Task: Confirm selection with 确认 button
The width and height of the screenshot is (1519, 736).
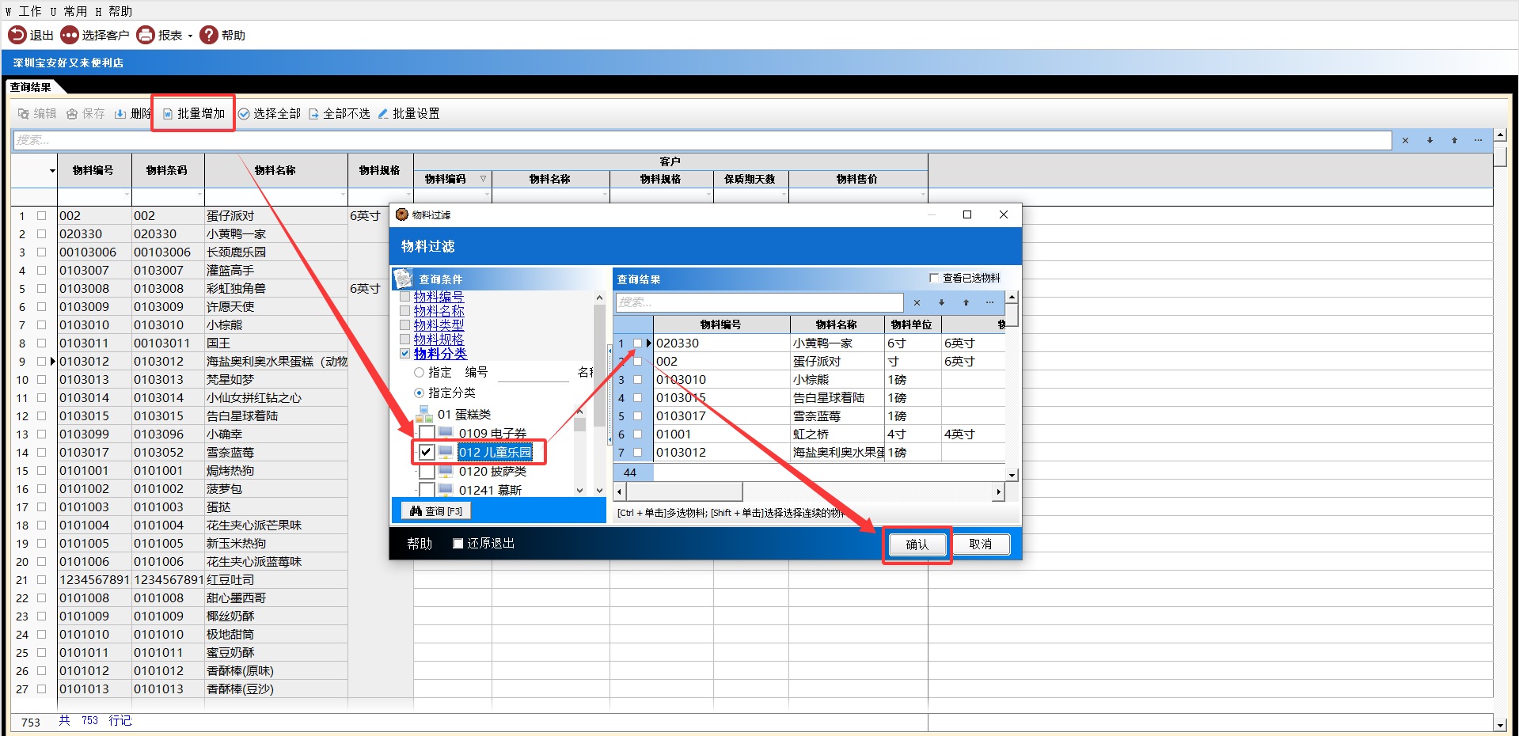Action: (x=917, y=544)
